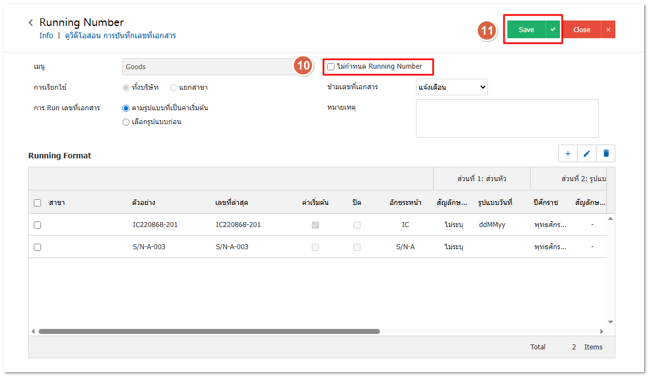Click the horizontal scroll right arrow
The width and height of the screenshot is (648, 376).
click(601, 331)
